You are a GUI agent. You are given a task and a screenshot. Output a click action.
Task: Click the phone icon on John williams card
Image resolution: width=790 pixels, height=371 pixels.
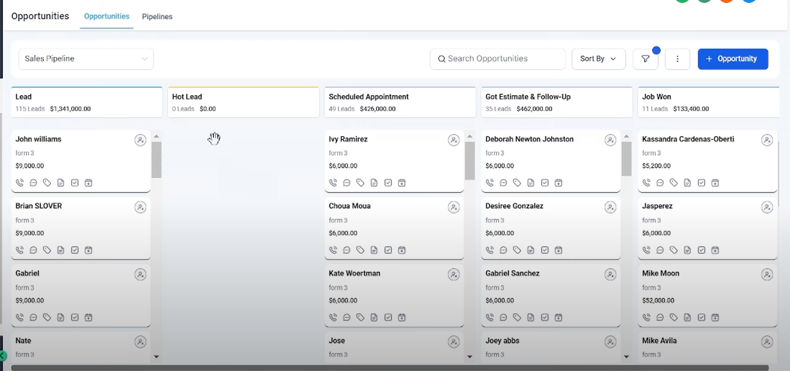tap(20, 183)
